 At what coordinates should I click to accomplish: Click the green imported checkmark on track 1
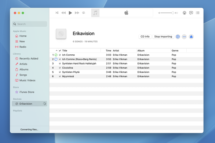pyautogui.click(x=56, y=55)
